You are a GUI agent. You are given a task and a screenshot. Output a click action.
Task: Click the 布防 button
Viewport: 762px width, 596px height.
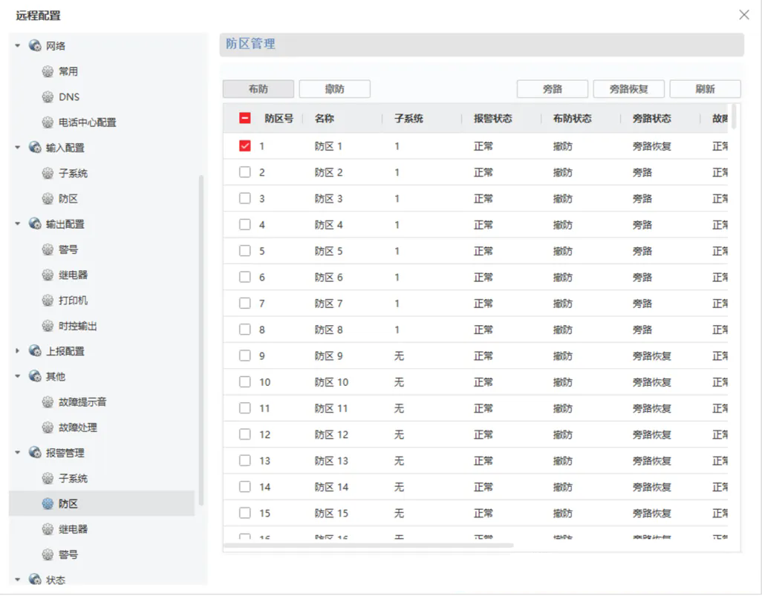[x=258, y=89]
